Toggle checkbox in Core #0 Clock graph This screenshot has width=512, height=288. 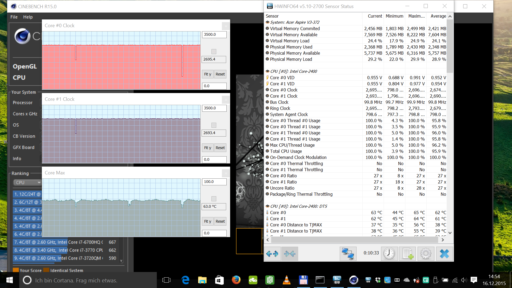click(x=214, y=51)
